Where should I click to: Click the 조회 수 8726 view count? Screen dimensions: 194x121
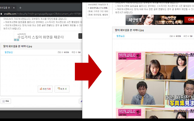[x=63, y=52]
